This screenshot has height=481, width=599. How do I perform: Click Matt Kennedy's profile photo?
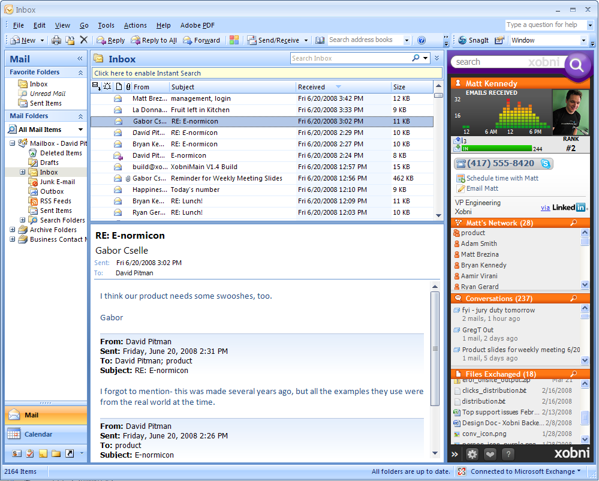[571, 112]
